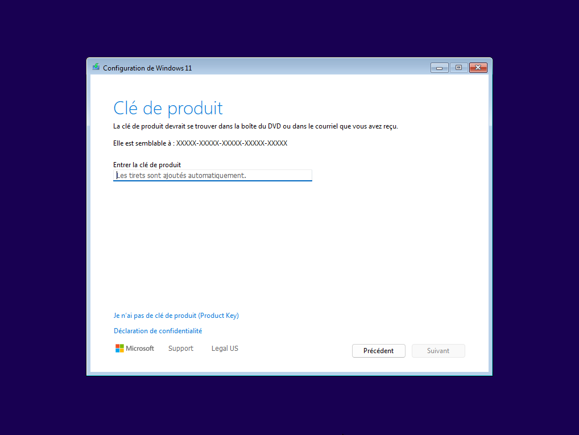Click the Windows Setup icon in title bar
The width and height of the screenshot is (579, 435).
96,67
